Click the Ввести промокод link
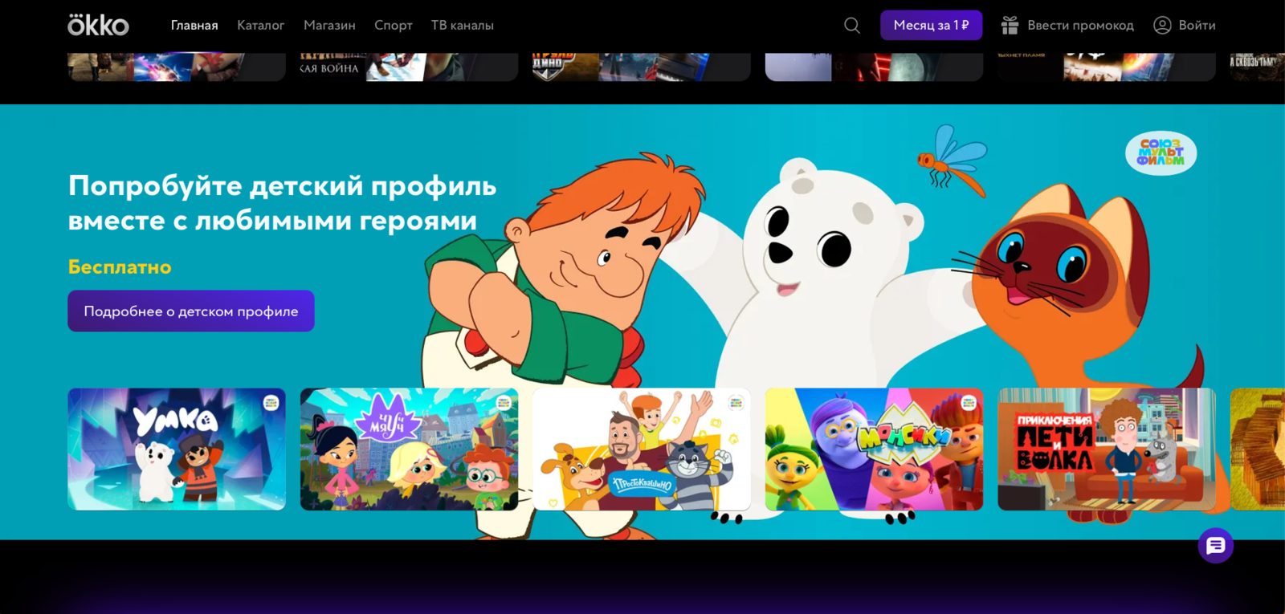The height and width of the screenshot is (614, 1285). [1080, 26]
